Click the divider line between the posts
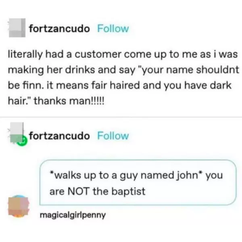242x242 pixels. [121, 117]
